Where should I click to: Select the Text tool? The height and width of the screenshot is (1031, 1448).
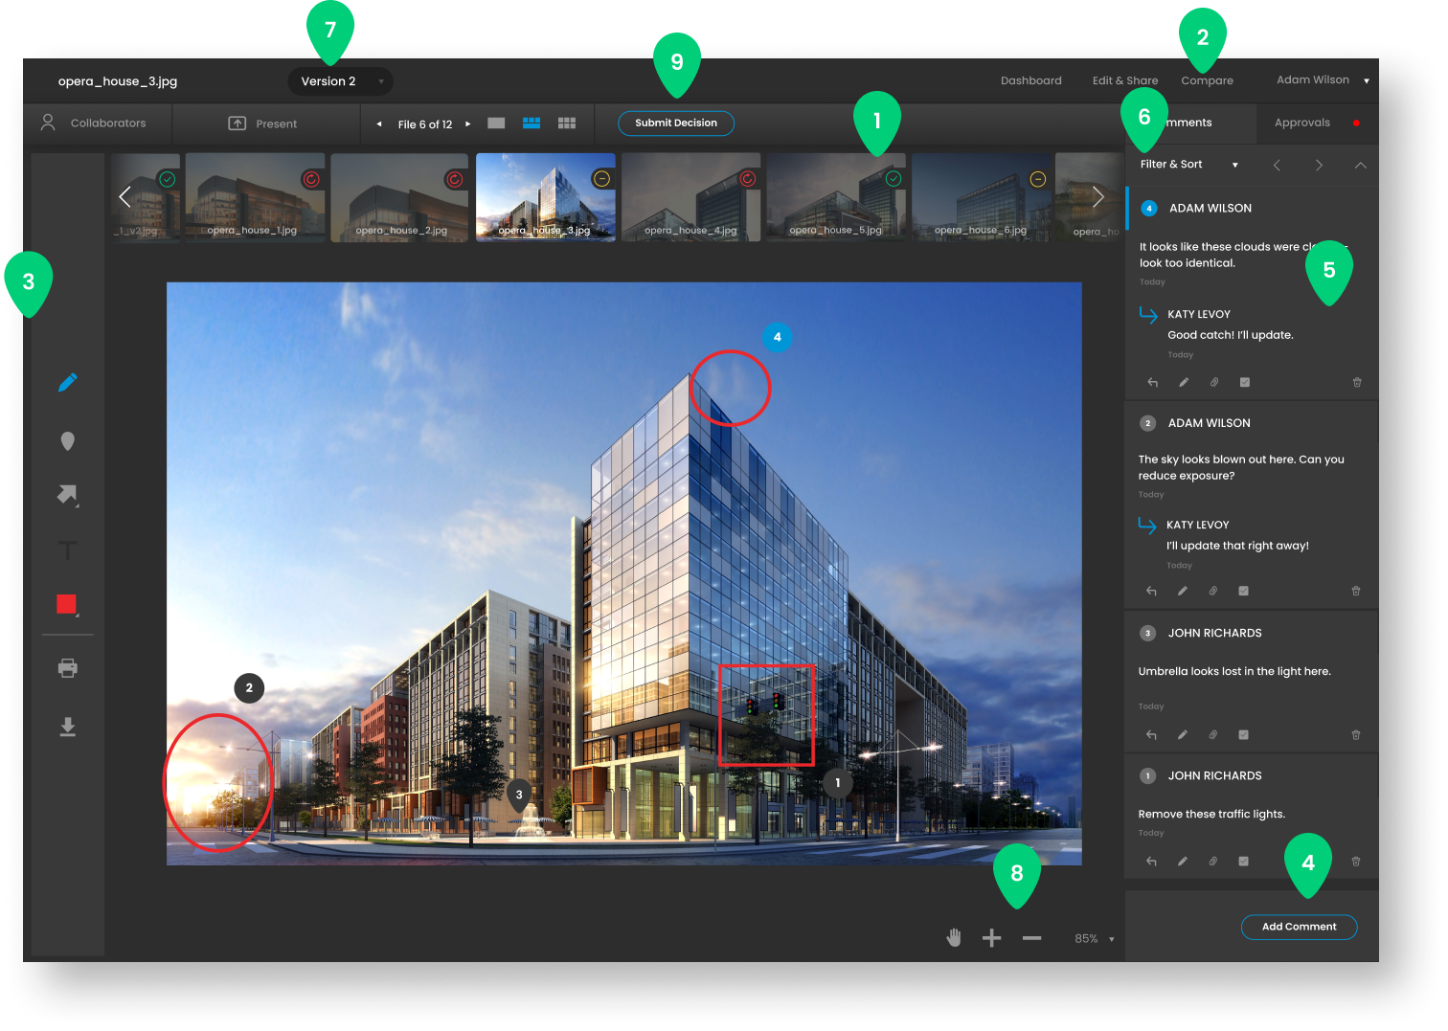click(x=67, y=550)
